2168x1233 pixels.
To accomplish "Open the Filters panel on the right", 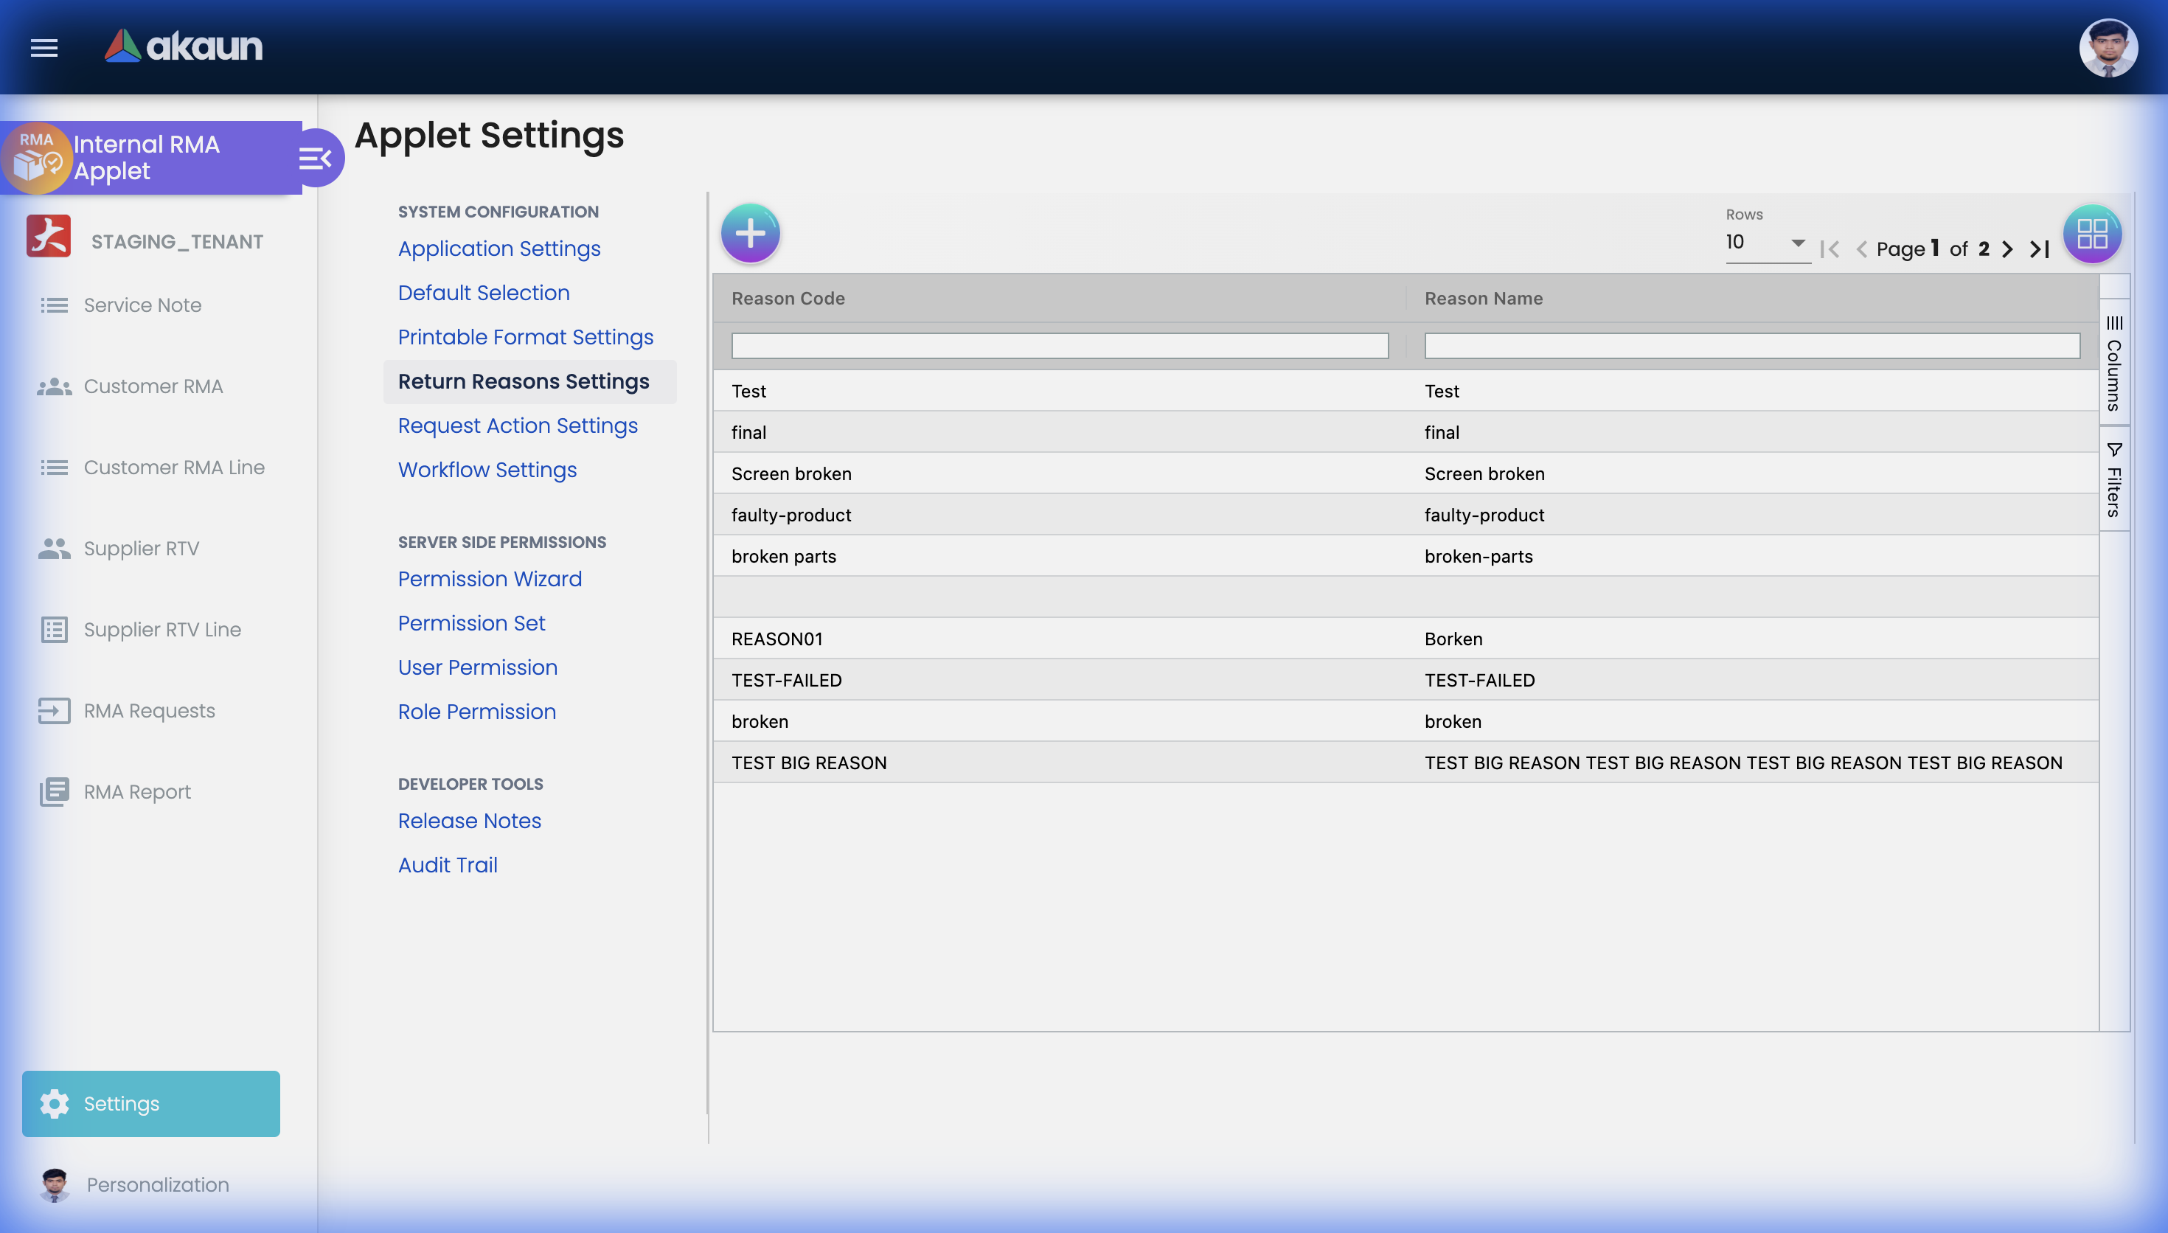I will coord(2114,479).
